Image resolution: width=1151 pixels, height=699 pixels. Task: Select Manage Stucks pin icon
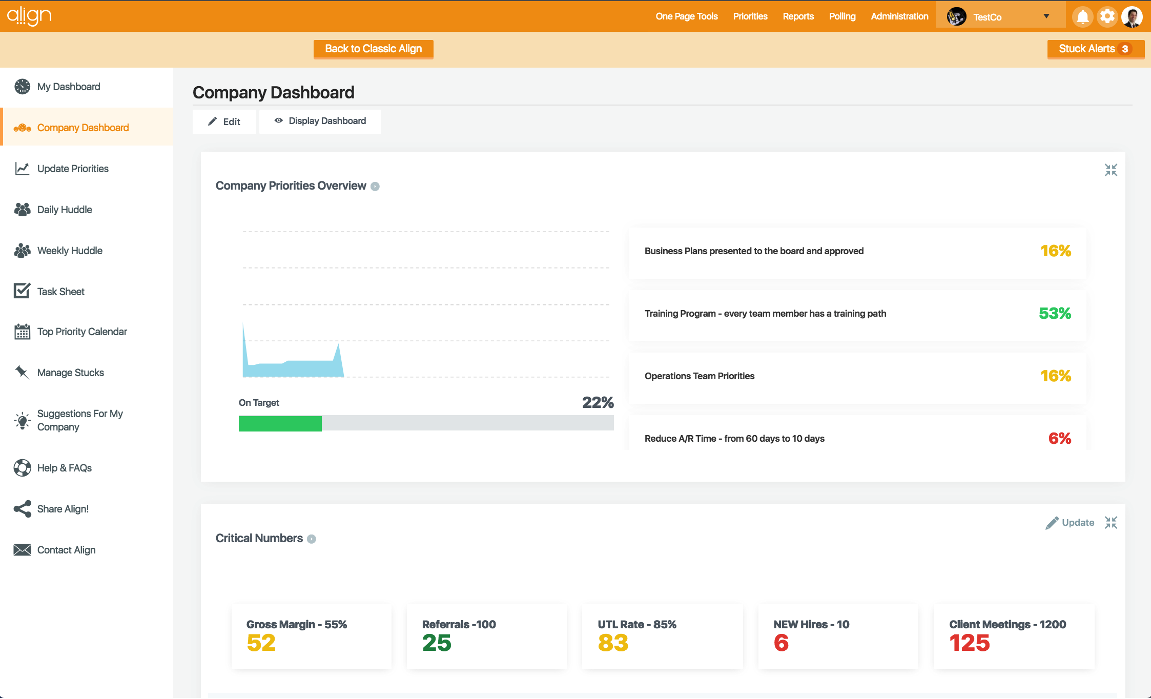(22, 373)
